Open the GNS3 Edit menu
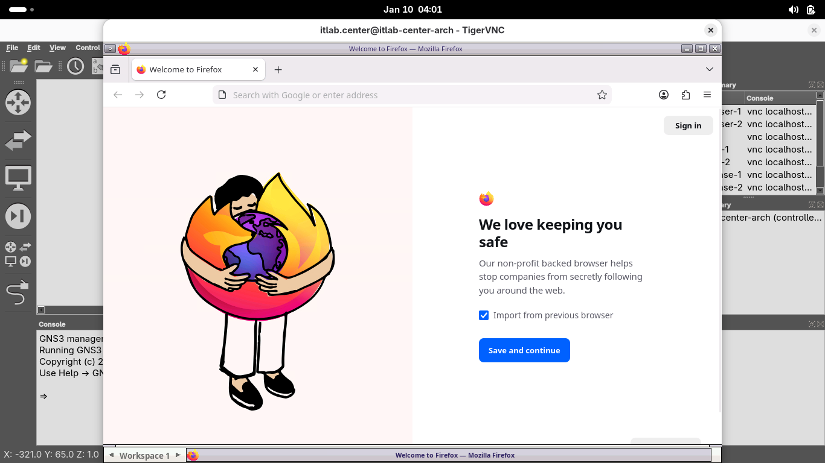Viewport: 825px width, 463px height. [34, 48]
